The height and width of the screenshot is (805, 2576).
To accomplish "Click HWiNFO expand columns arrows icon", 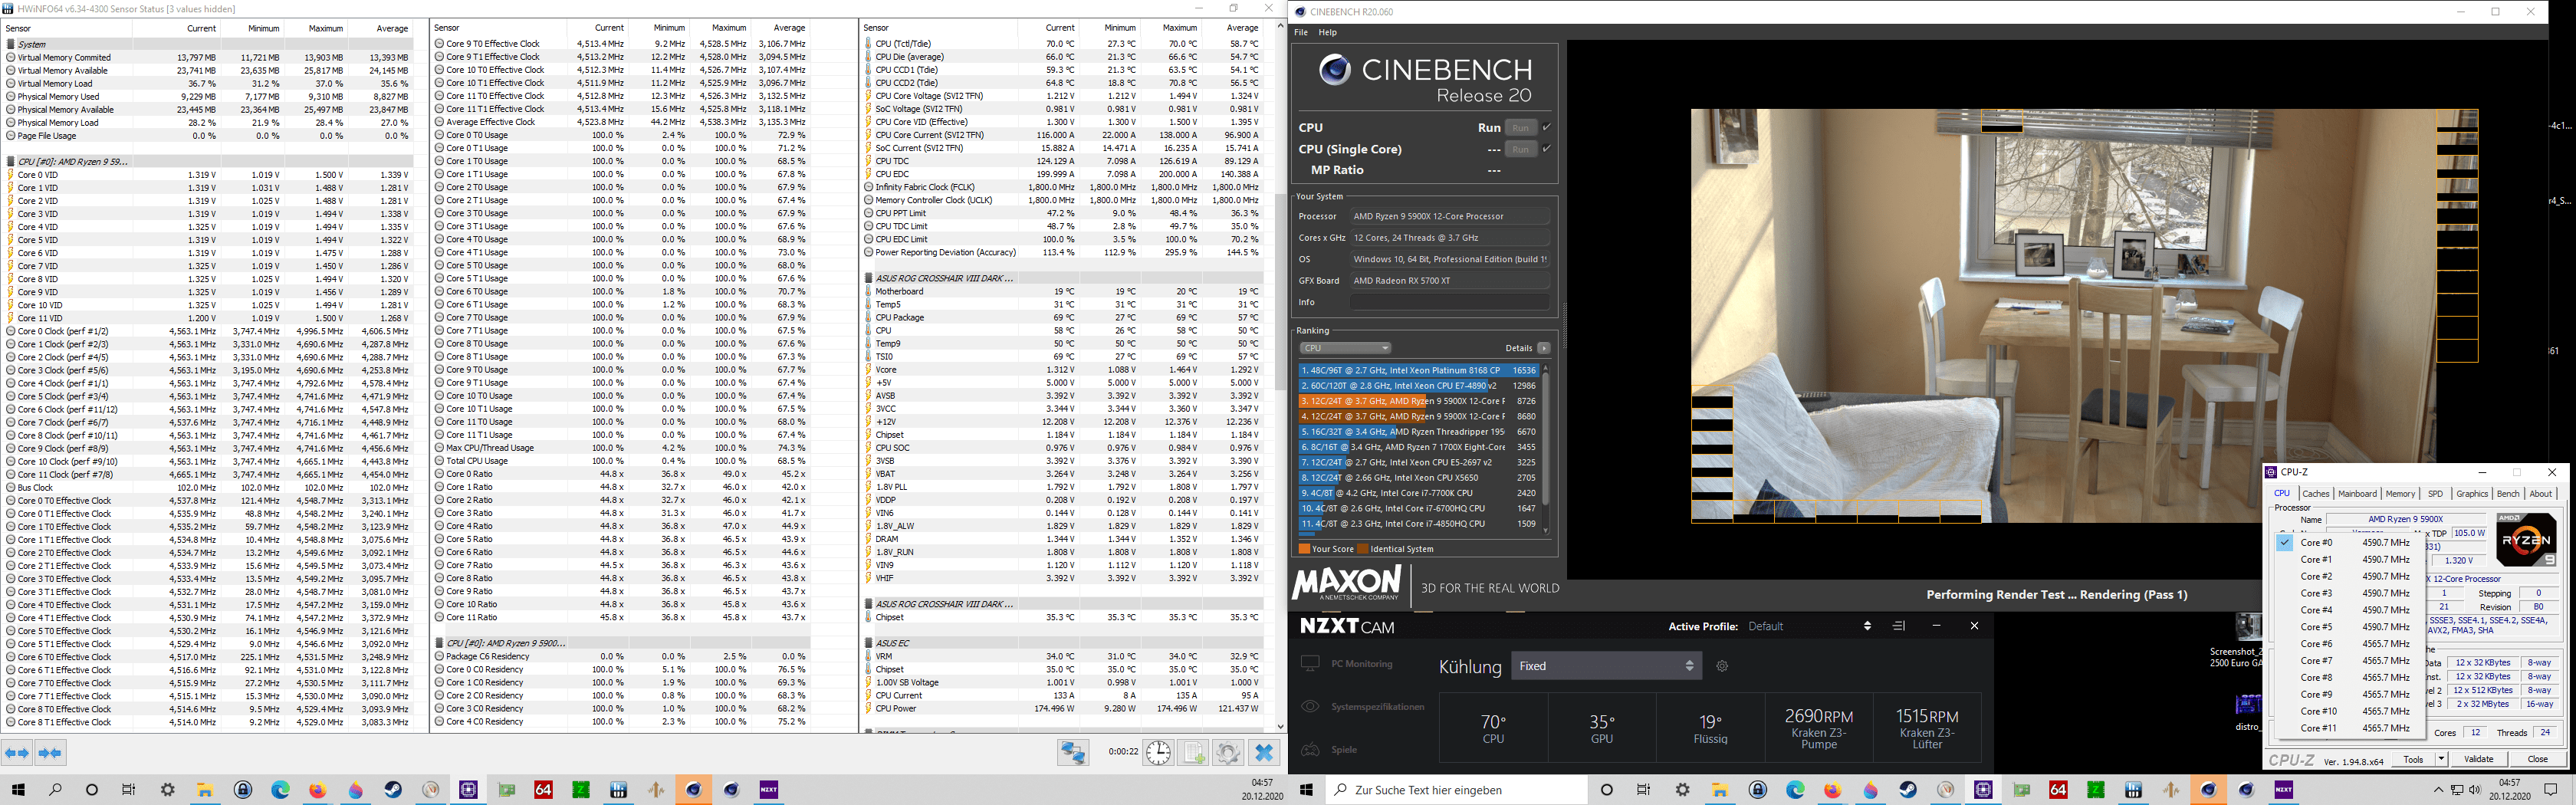I will point(17,753).
